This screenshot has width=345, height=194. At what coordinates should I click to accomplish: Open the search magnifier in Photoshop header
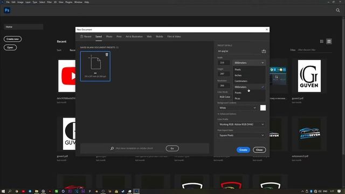tap(338, 10)
